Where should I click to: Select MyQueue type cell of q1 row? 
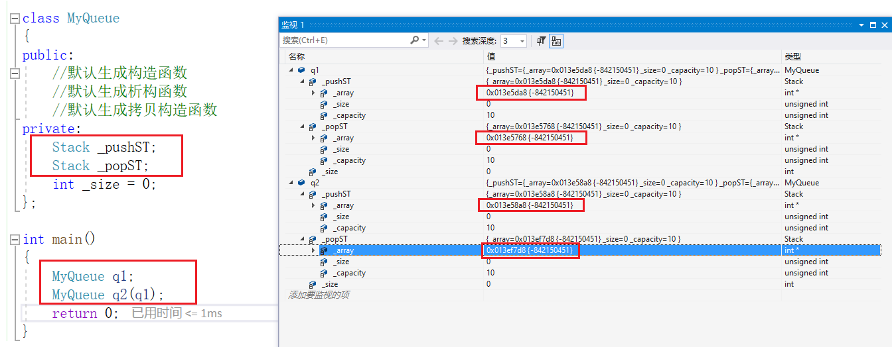point(801,70)
